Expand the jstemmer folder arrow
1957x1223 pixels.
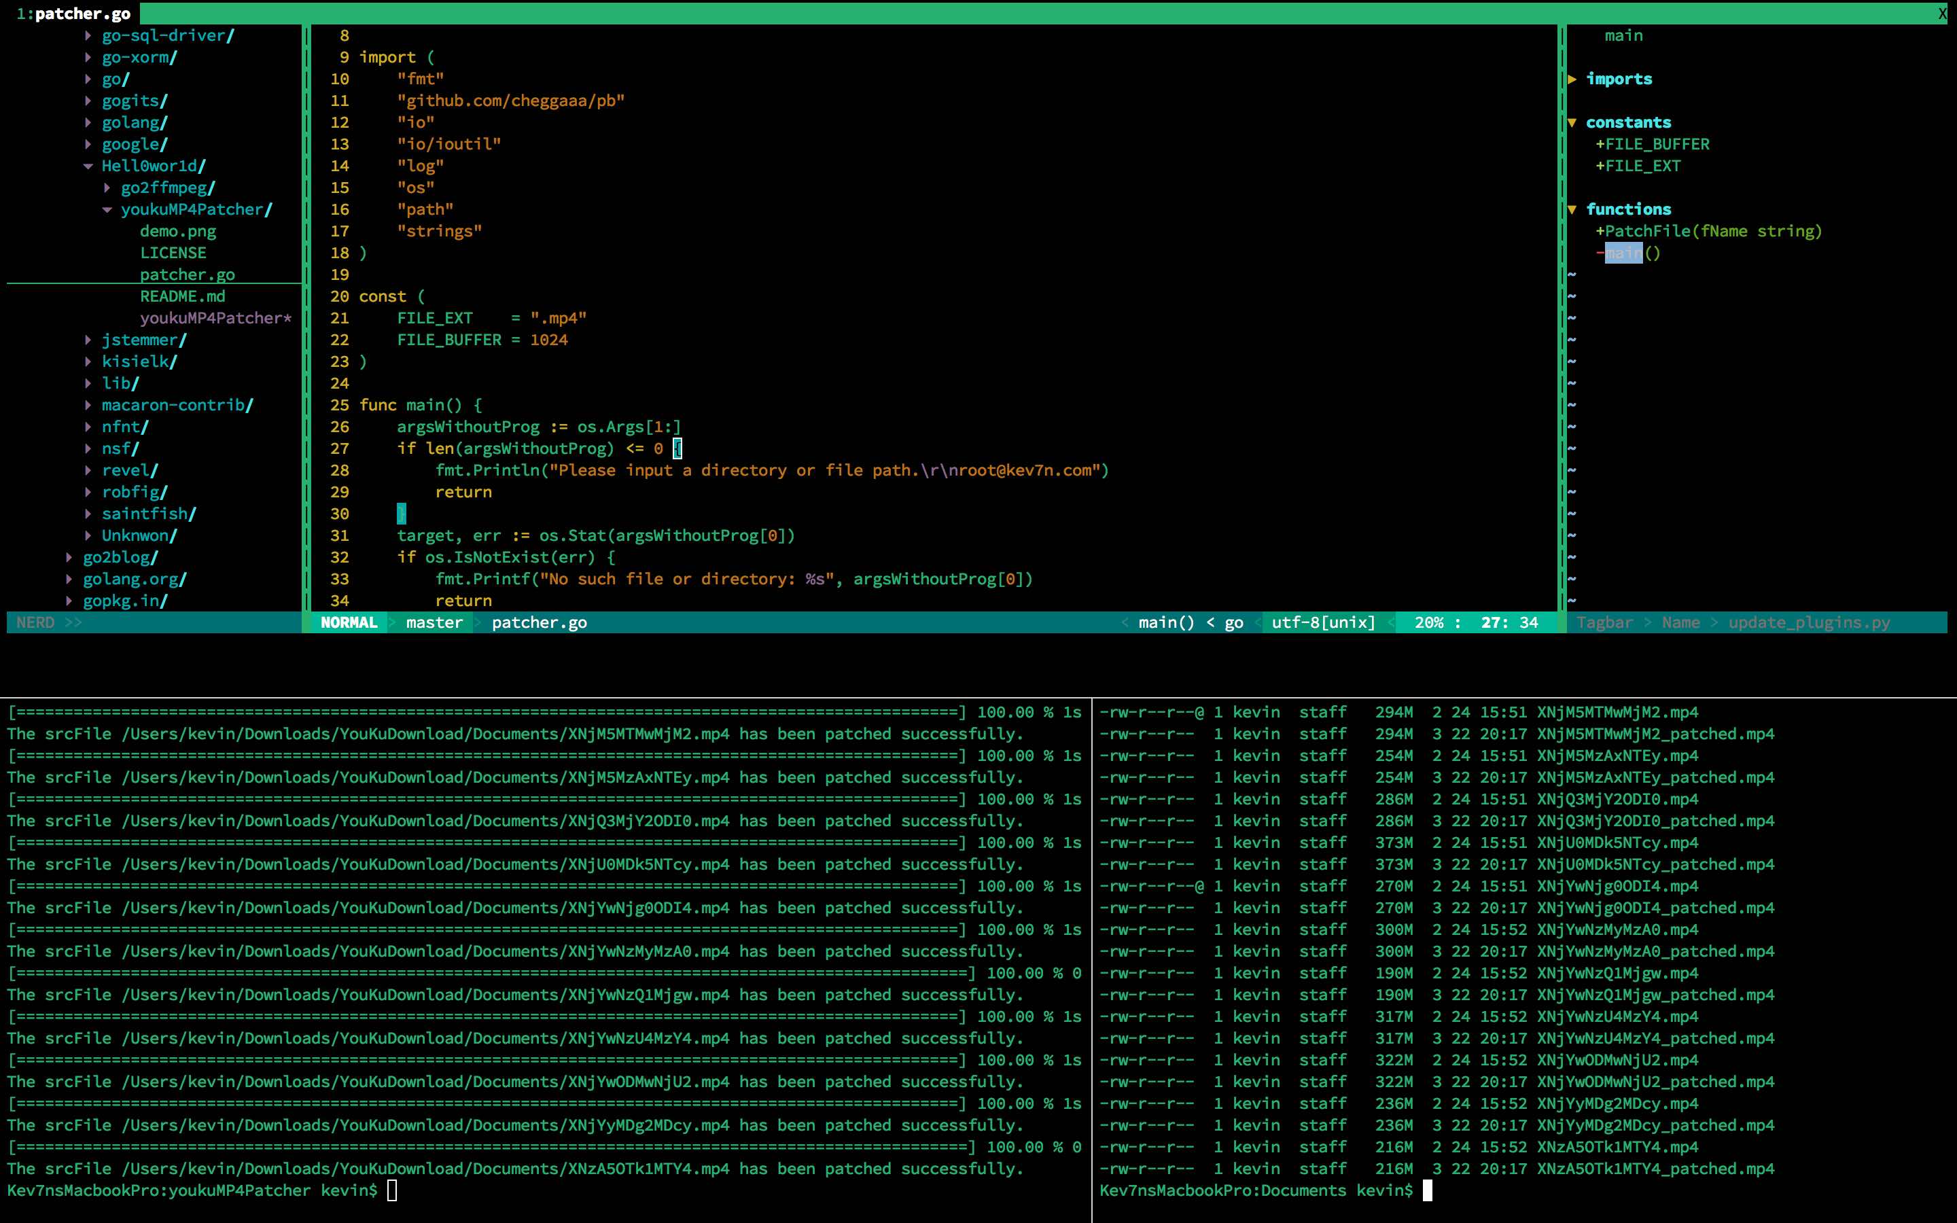(88, 340)
